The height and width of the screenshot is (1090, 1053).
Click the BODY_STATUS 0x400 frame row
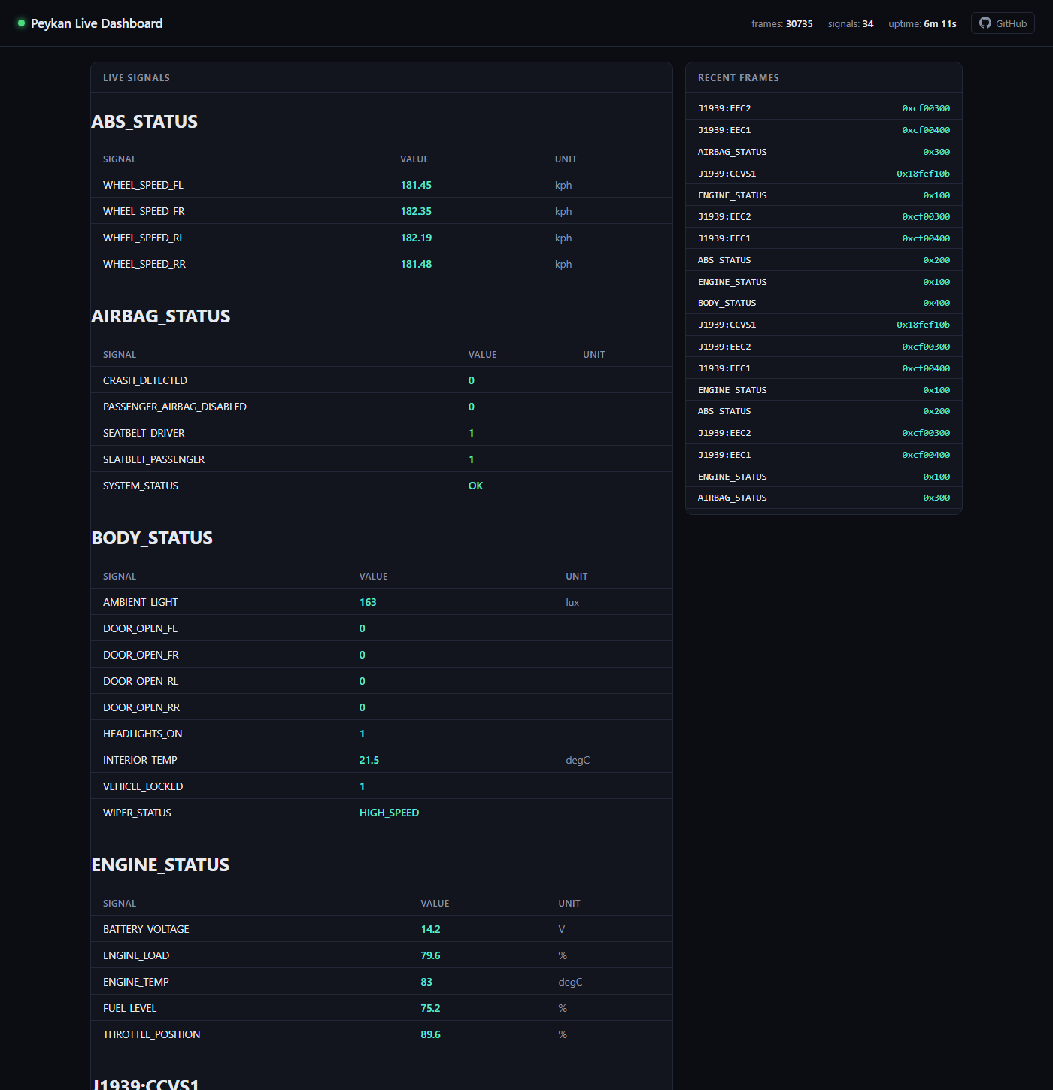click(824, 303)
